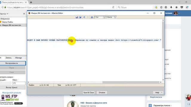Click the vertical scrollbar thumb in editor
191x107 pixels.
(x=163, y=35)
